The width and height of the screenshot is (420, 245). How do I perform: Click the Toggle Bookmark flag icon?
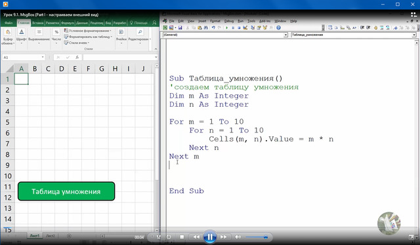(x=395, y=28)
